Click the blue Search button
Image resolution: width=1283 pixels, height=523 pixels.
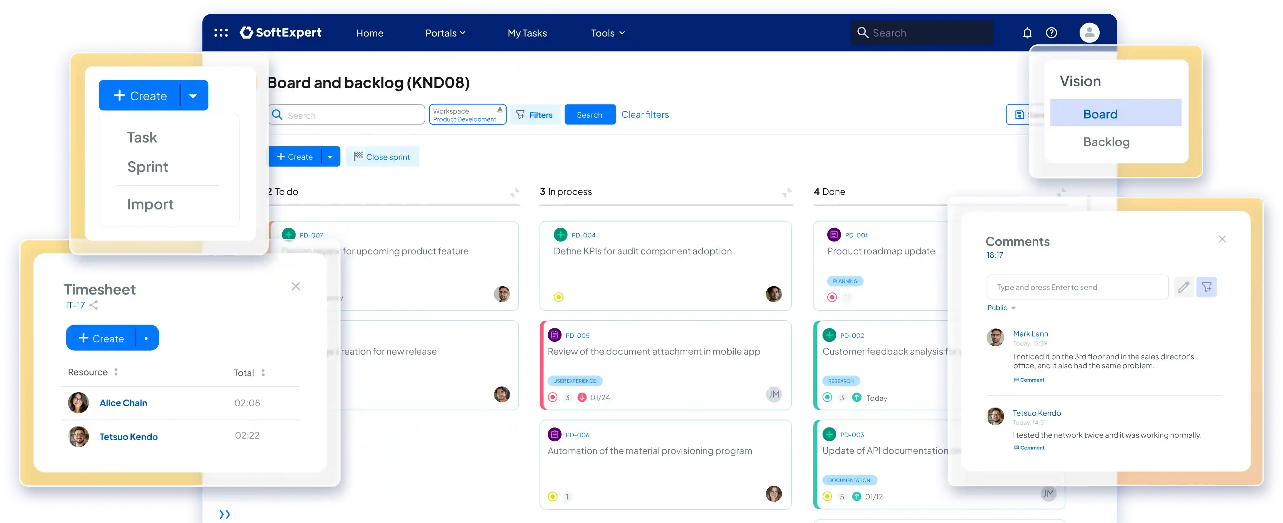tap(590, 115)
